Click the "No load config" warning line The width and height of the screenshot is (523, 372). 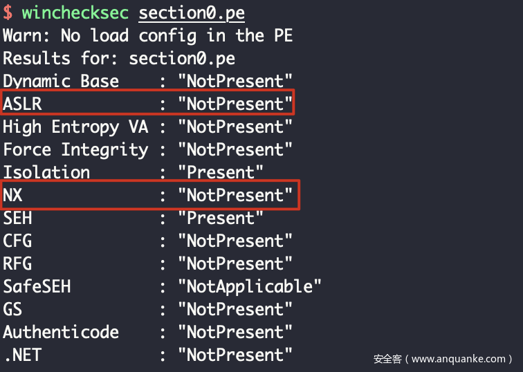click(147, 36)
